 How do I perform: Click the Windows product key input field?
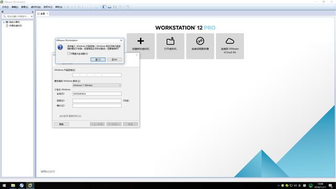(x=97, y=75)
